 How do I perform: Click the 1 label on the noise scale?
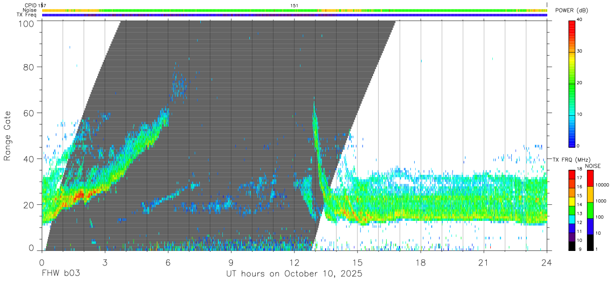597,249
